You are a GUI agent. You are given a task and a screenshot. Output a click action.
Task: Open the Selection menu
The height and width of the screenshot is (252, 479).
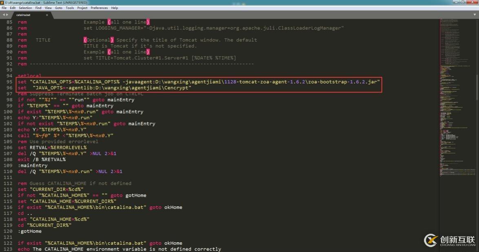[25, 8]
